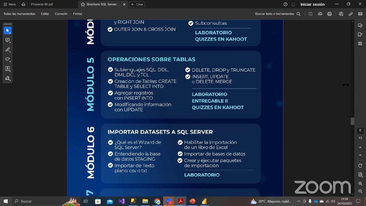The image size is (366, 206).
Task: Select the arrow selection tool
Action: click(x=8, y=31)
